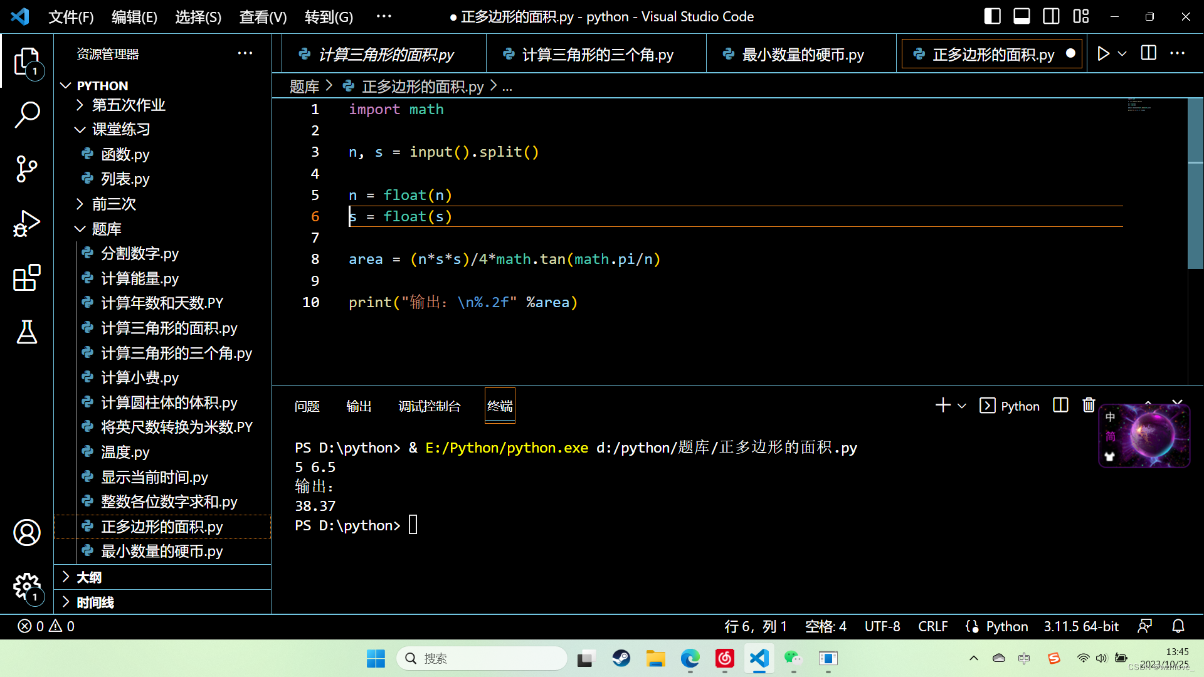This screenshot has height=677, width=1204.
Task: Open File Explorer from taskbar
Action: (x=656, y=658)
